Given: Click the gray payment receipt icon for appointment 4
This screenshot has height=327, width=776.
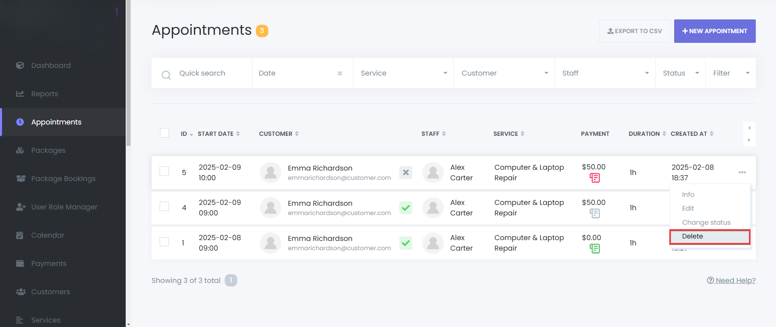Looking at the screenshot, I should 595,213.
